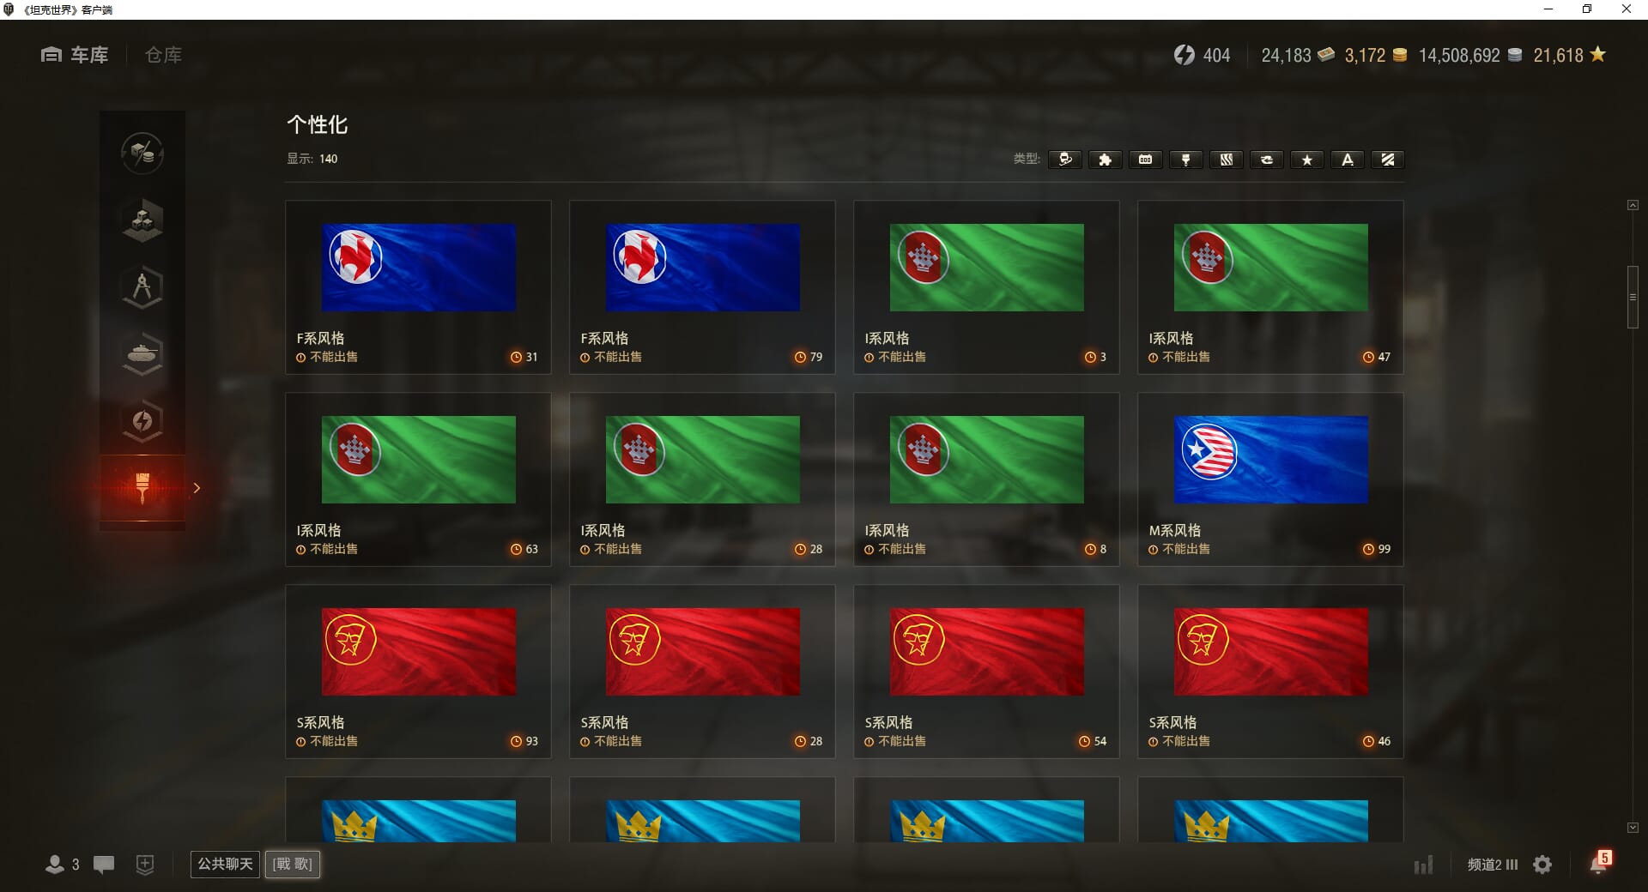Open the lightning bolt reserves sidebar section
The image size is (1648, 892).
coord(142,421)
